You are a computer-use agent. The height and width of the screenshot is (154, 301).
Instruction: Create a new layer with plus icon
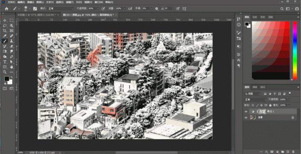(288, 152)
